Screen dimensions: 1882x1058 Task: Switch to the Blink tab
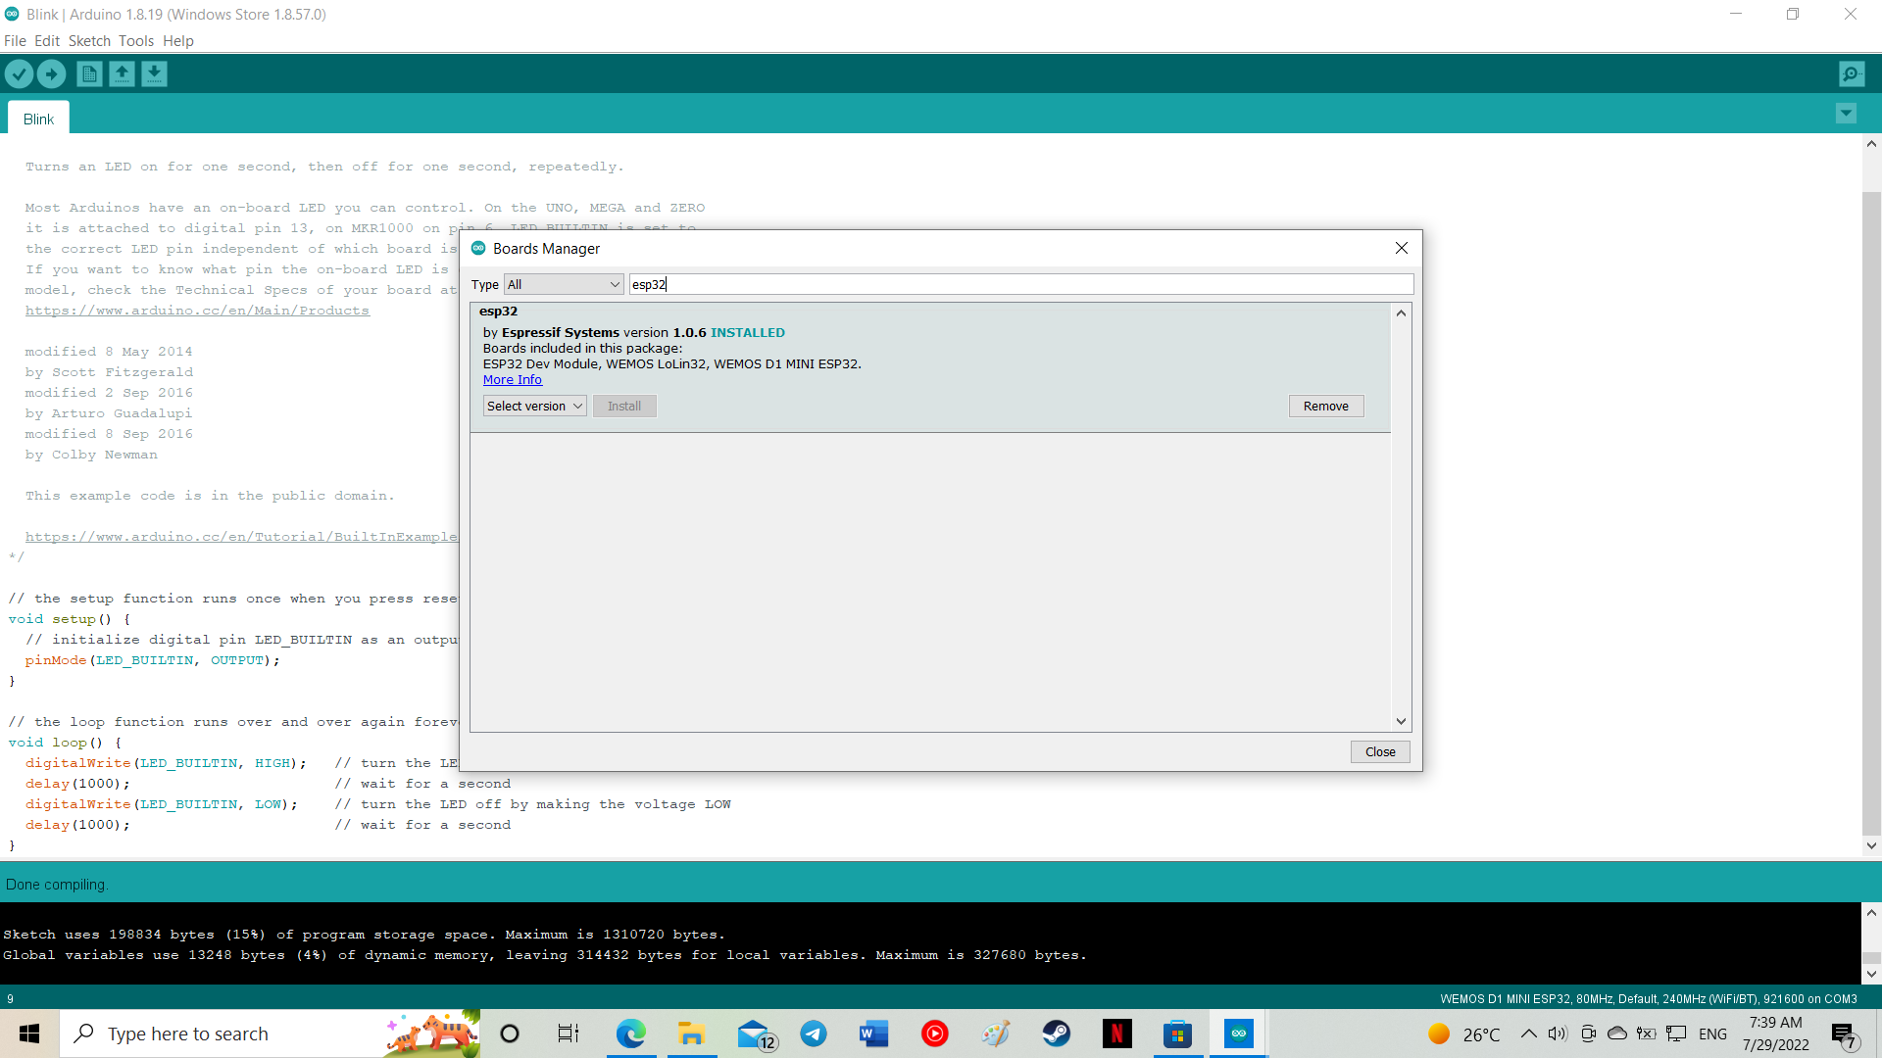tap(38, 119)
